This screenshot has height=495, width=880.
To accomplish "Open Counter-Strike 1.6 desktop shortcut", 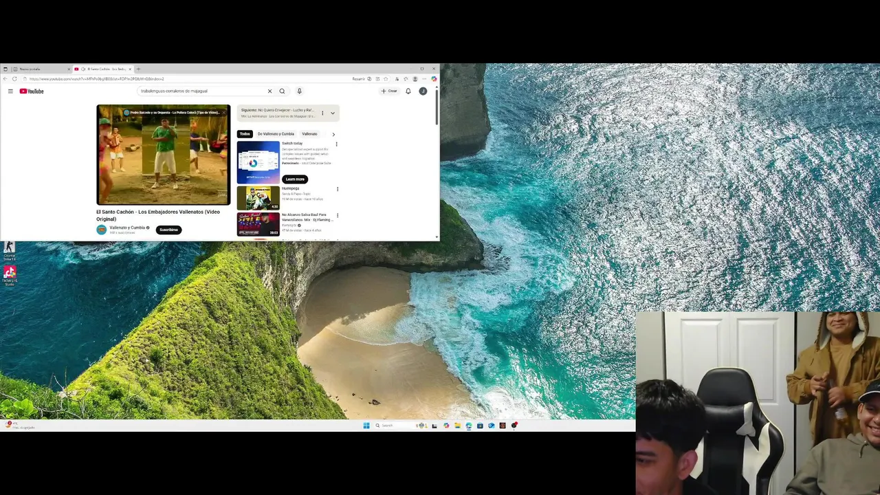I will tap(9, 251).
